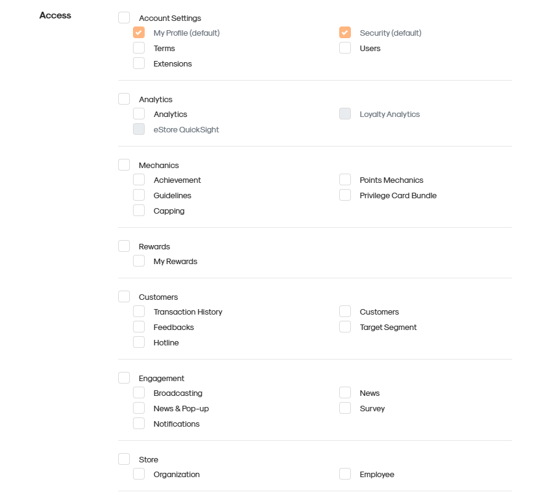
Task: Tick the Survey checkbox
Action: tap(345, 408)
